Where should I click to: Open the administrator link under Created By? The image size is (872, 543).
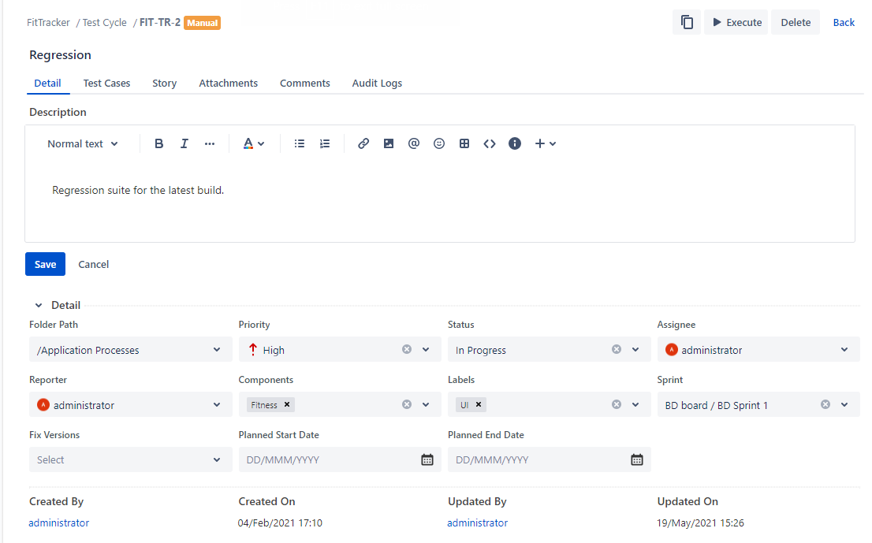point(58,522)
